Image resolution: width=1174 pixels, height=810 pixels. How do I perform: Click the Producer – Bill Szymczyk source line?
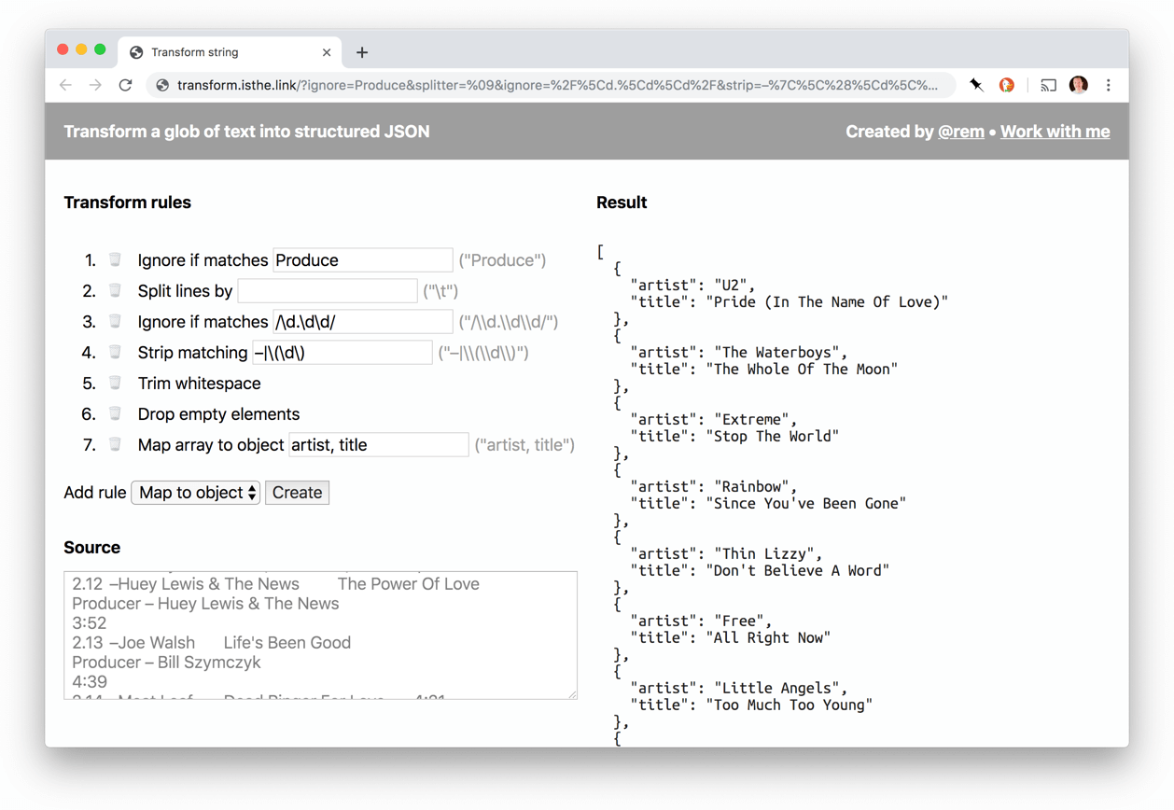point(167,663)
